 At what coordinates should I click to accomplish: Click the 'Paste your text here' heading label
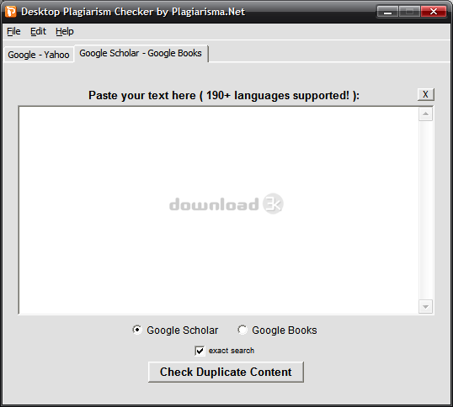[224, 96]
